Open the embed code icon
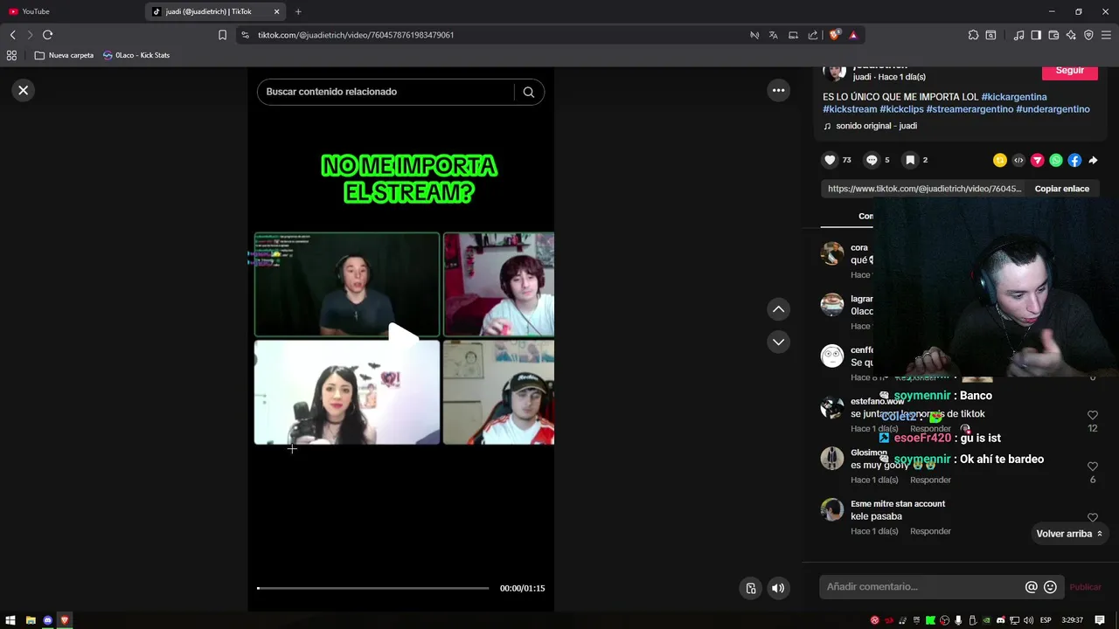 click(x=1018, y=160)
